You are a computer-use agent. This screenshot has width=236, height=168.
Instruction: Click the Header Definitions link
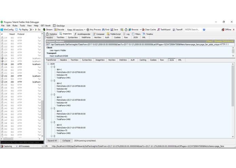224,41
